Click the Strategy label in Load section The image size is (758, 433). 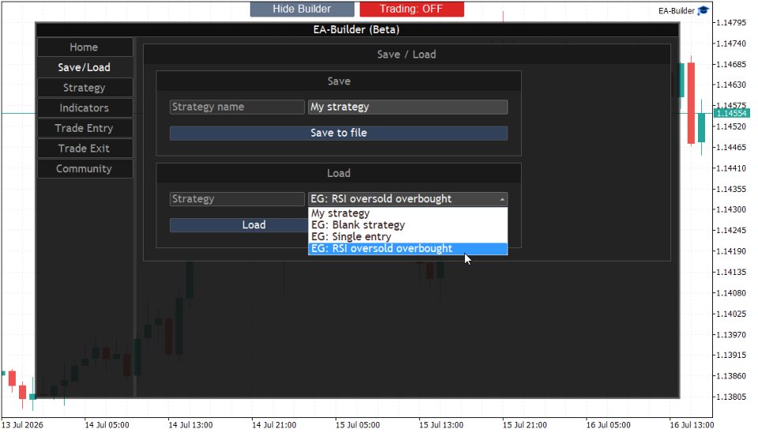click(237, 199)
